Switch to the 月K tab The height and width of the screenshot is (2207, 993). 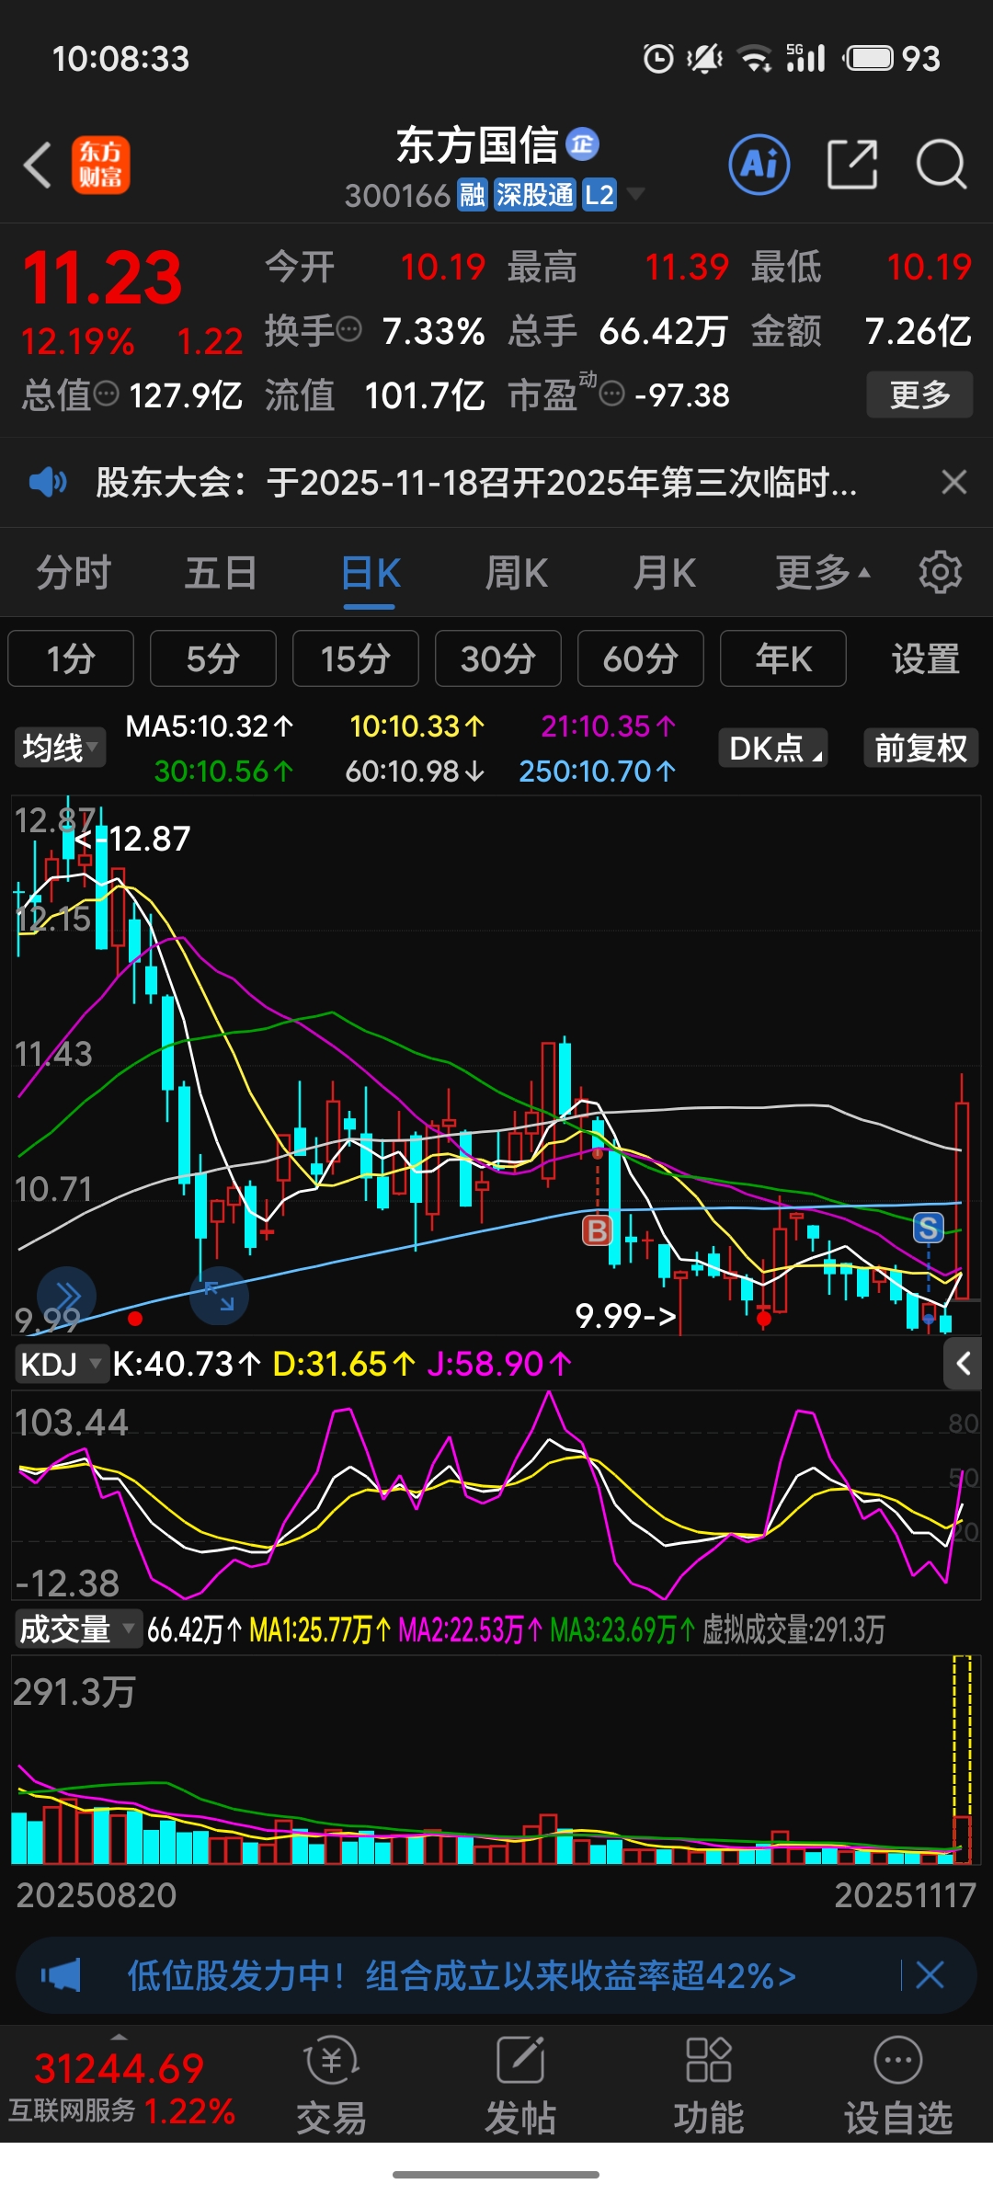(664, 573)
